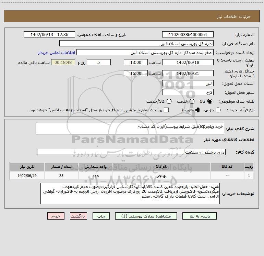Click the بازگشت back button
Image resolution: width=264 pixels, height=256 pixels.
tap(79, 216)
